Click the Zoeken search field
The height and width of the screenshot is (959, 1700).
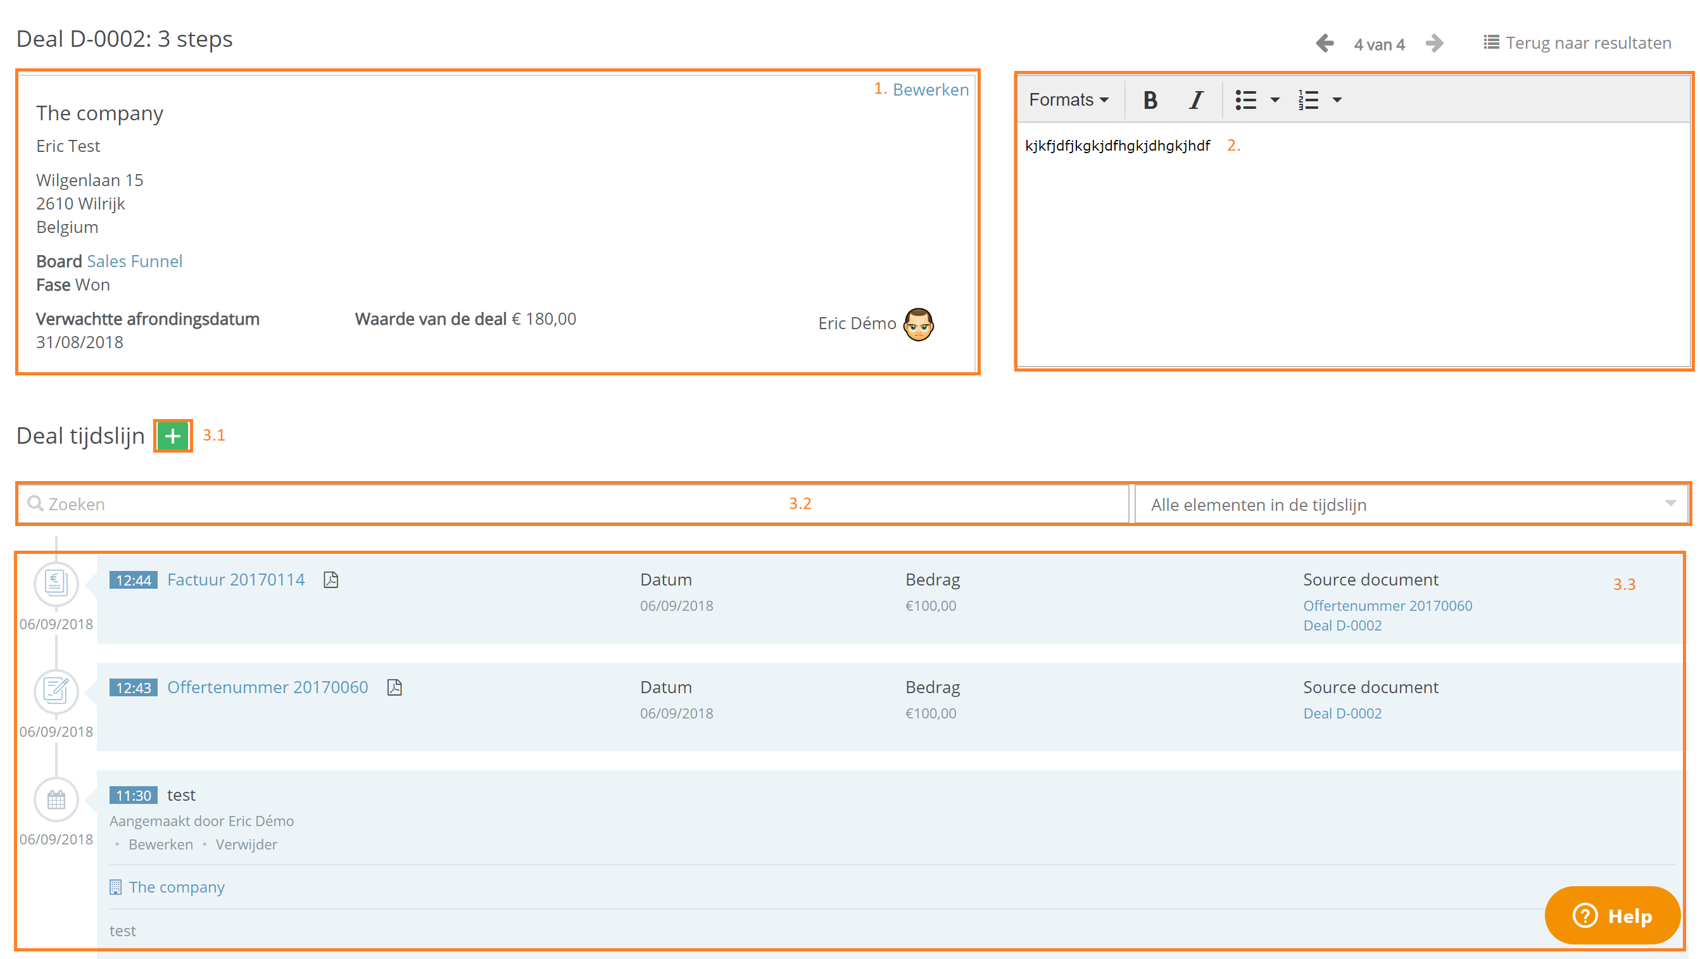click(x=573, y=505)
